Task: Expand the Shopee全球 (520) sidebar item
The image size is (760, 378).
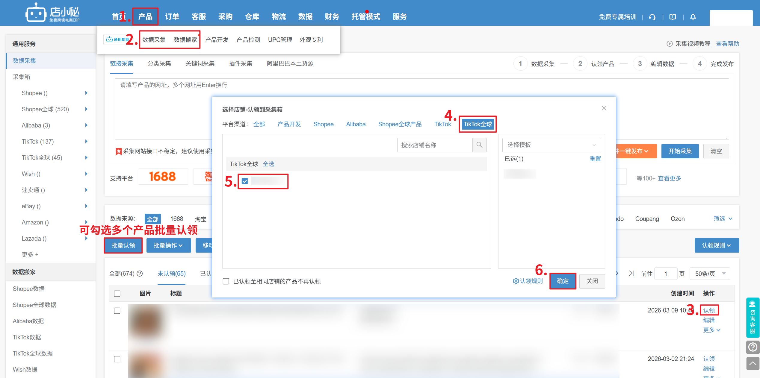Action: 86,109
